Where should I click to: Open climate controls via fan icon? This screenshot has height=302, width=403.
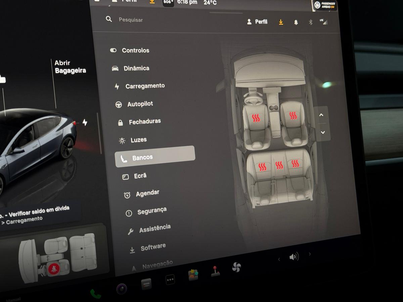pyautogui.click(x=236, y=267)
